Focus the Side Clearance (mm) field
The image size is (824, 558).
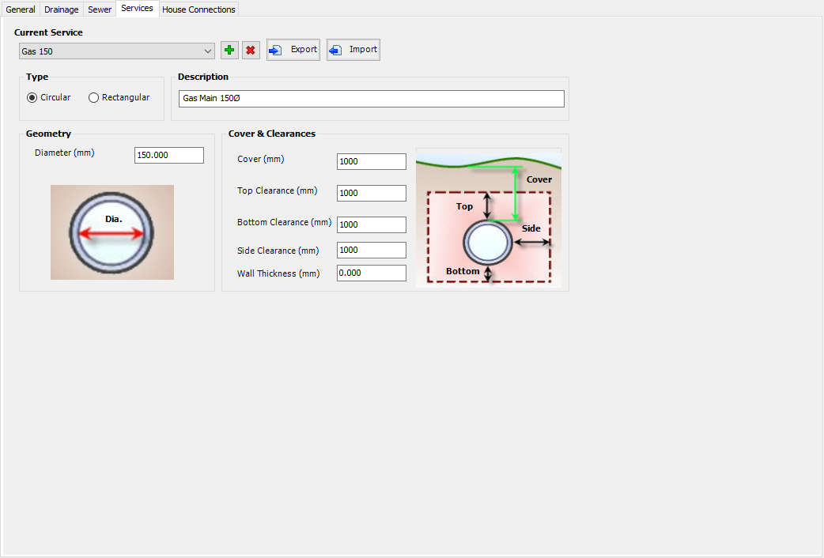372,250
